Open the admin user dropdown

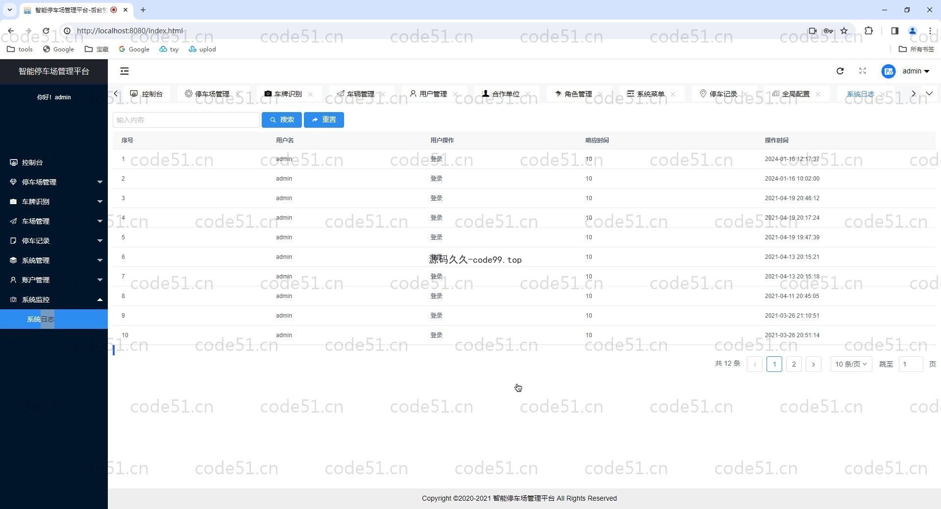pos(916,71)
